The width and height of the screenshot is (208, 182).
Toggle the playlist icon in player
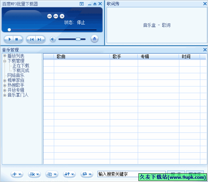coord(62,16)
